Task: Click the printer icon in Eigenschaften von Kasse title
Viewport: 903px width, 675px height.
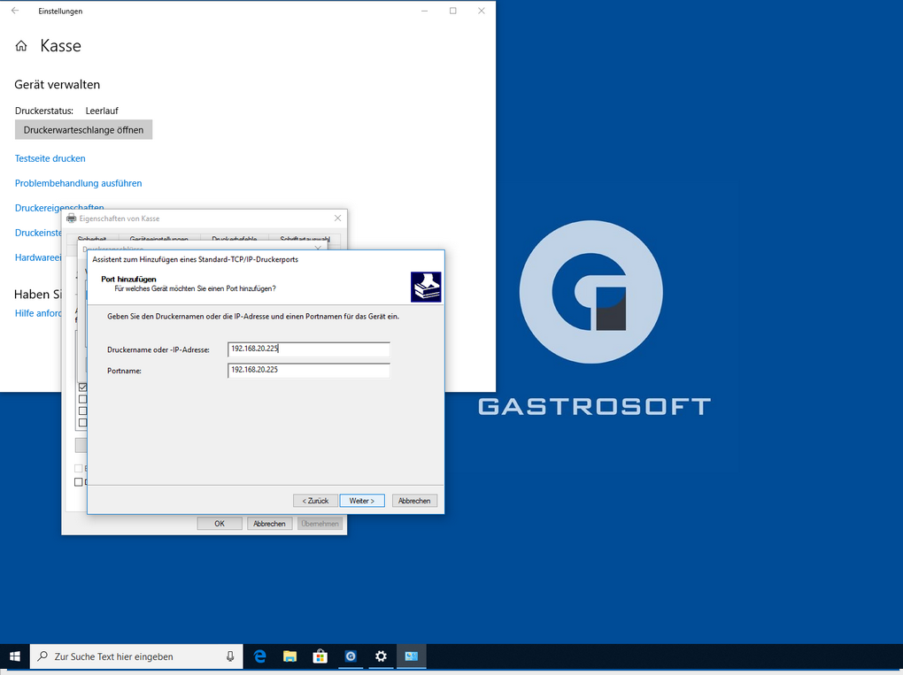Action: (x=72, y=219)
